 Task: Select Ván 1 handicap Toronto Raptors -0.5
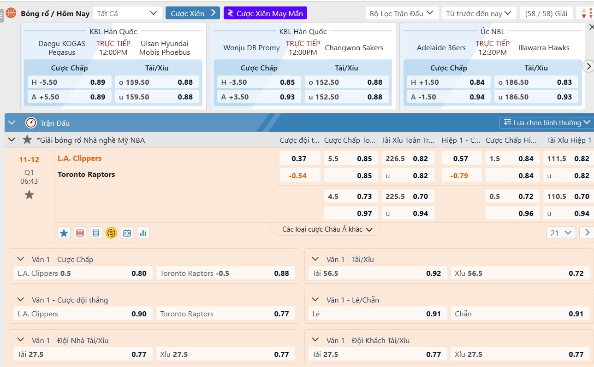click(x=226, y=273)
